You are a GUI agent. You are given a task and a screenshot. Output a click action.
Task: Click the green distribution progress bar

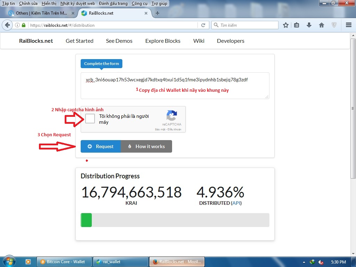point(86,220)
